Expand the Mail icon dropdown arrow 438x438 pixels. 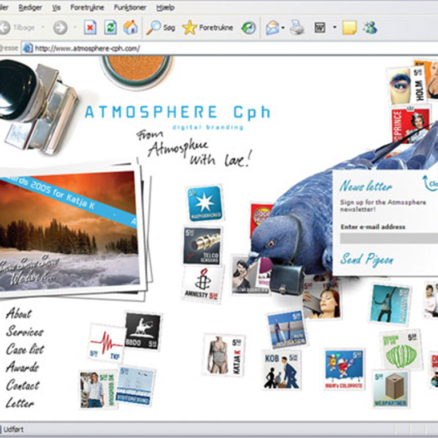click(283, 27)
